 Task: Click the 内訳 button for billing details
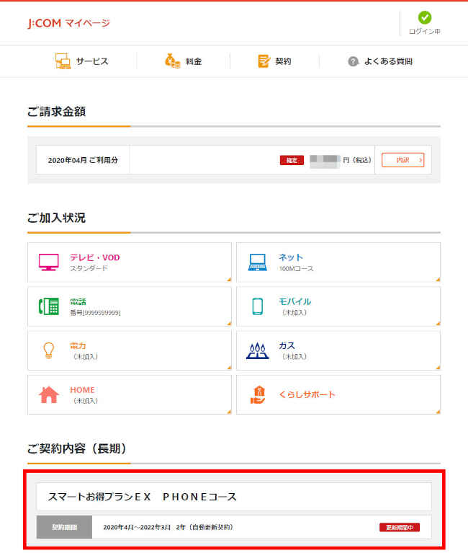click(403, 160)
